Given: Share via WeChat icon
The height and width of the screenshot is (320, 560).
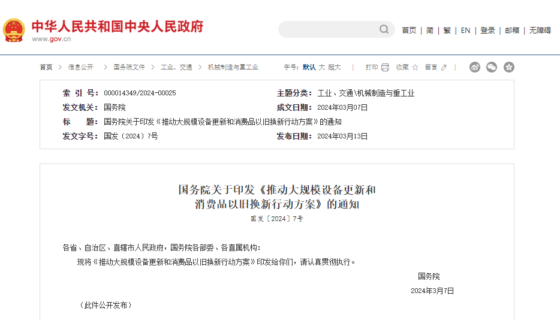Looking at the screenshot, I should (492, 67).
